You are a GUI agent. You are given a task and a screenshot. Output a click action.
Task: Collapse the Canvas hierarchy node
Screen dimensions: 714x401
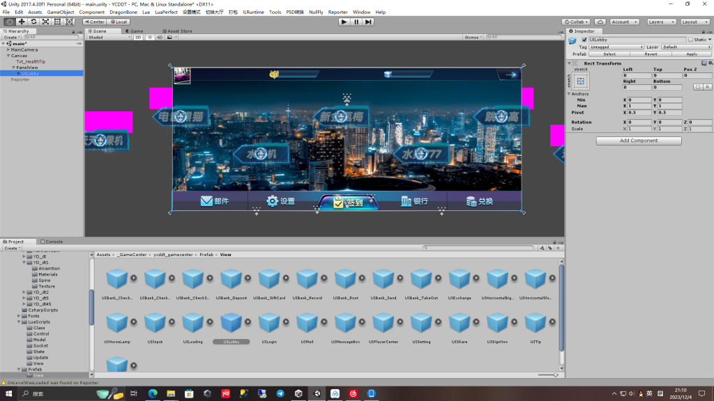(x=8, y=56)
